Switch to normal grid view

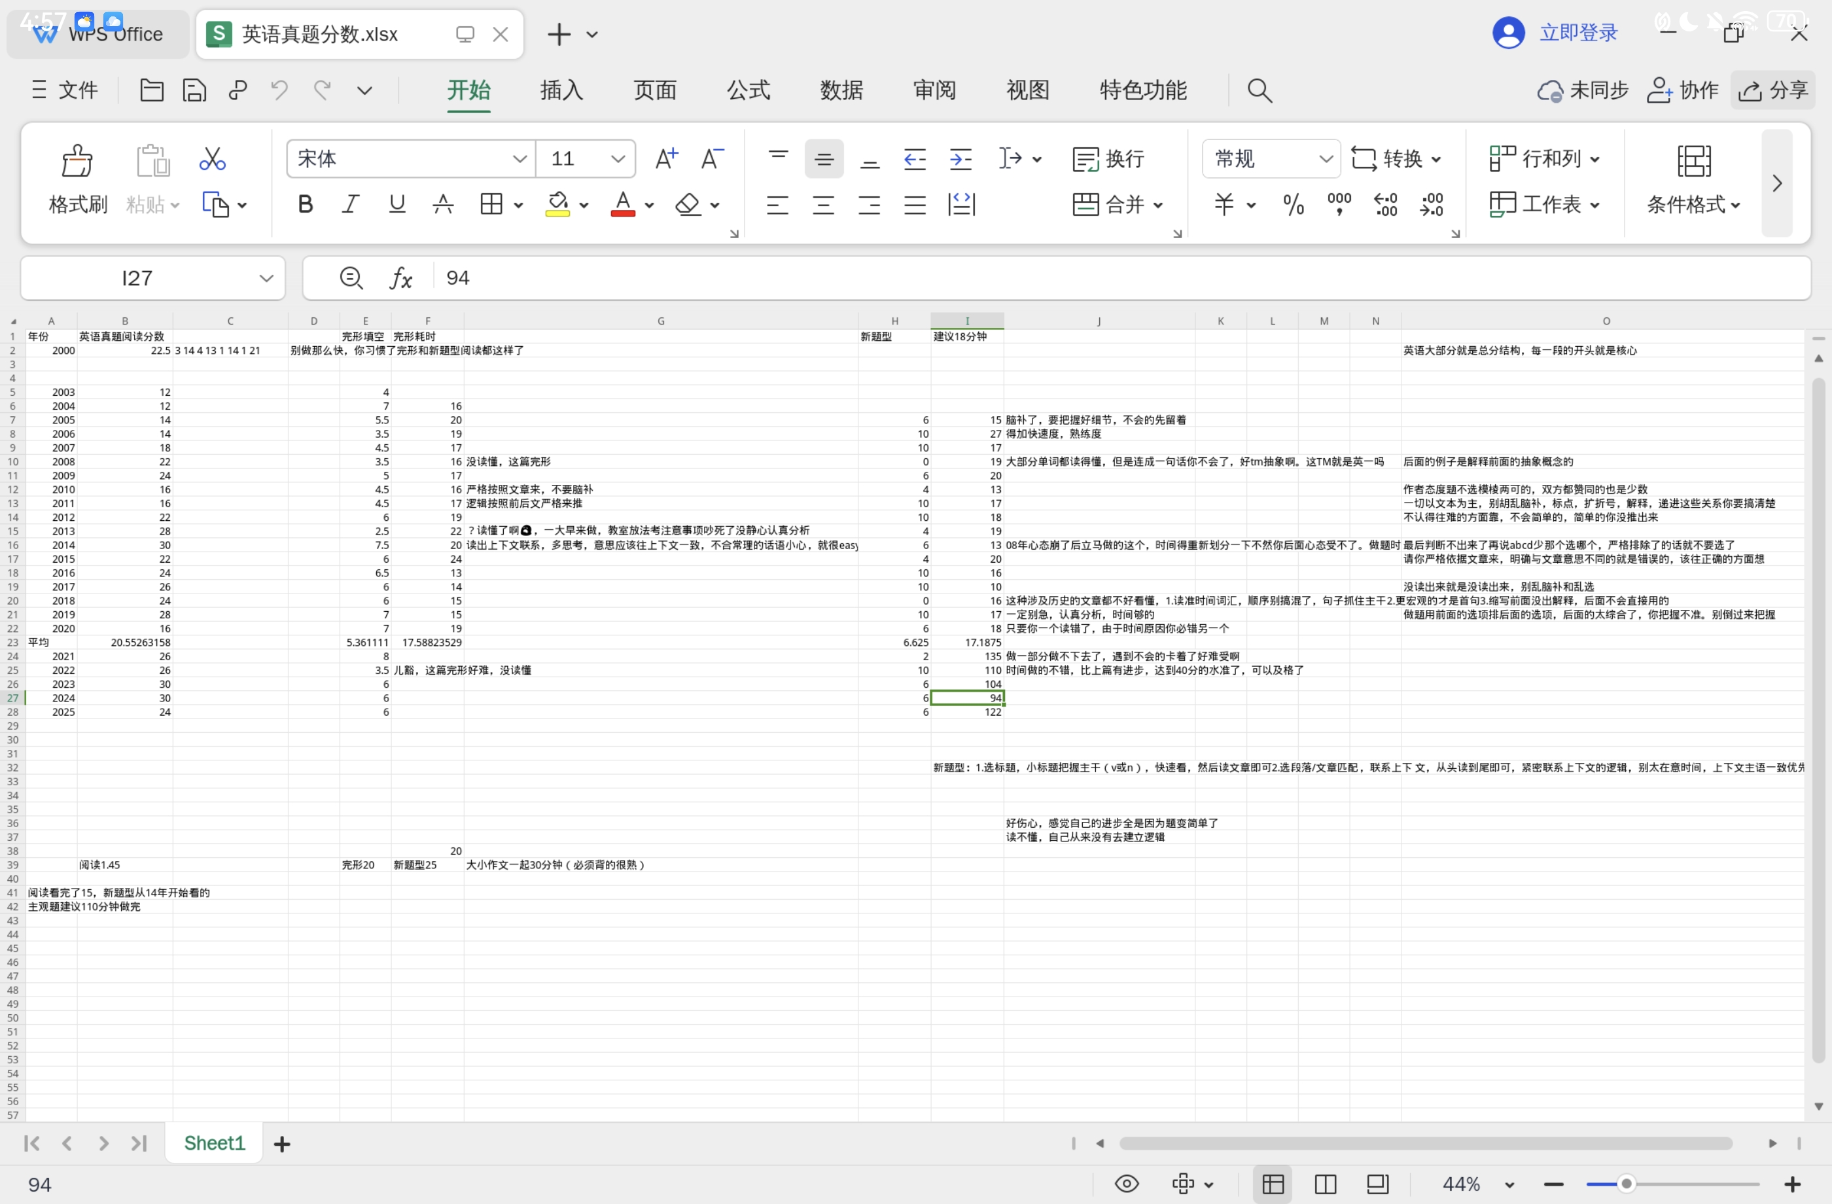1273,1183
